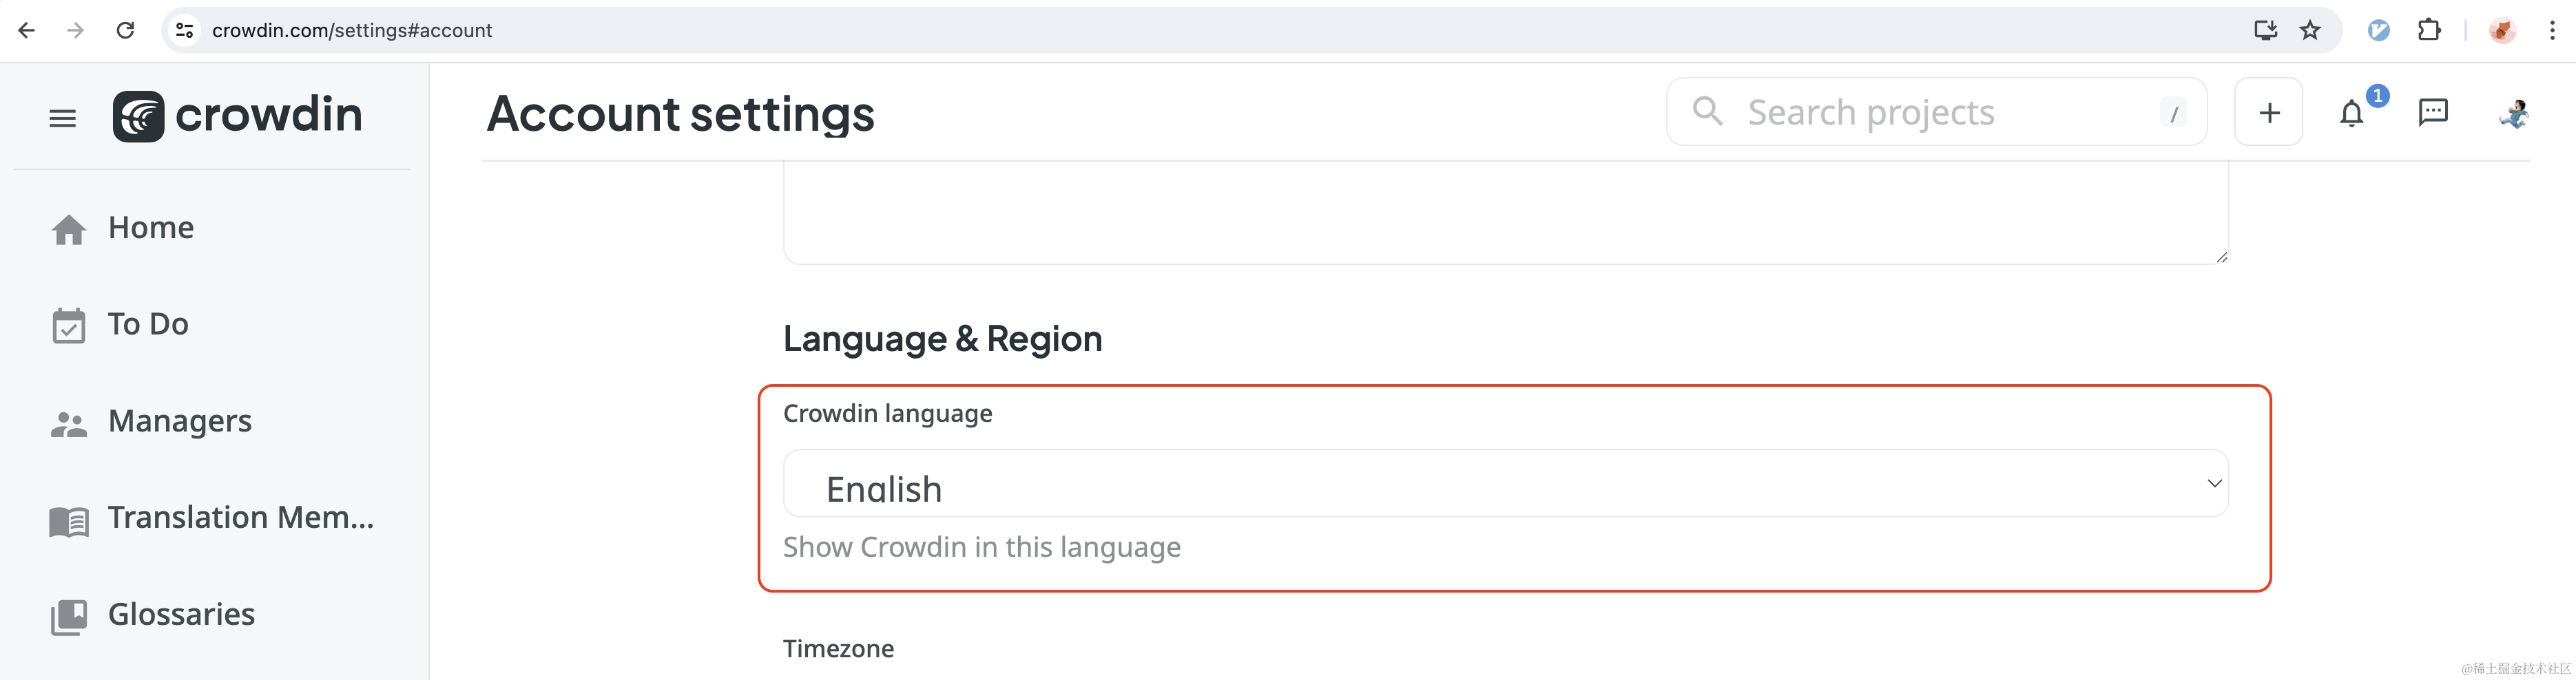Open Glossaries in the sidebar

point(180,615)
